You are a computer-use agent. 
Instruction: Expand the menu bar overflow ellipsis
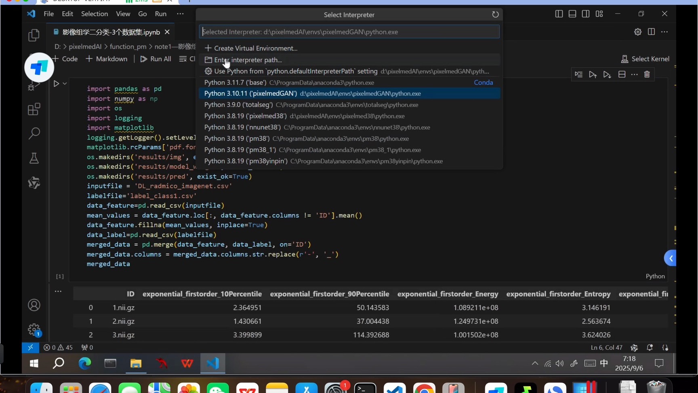180,14
